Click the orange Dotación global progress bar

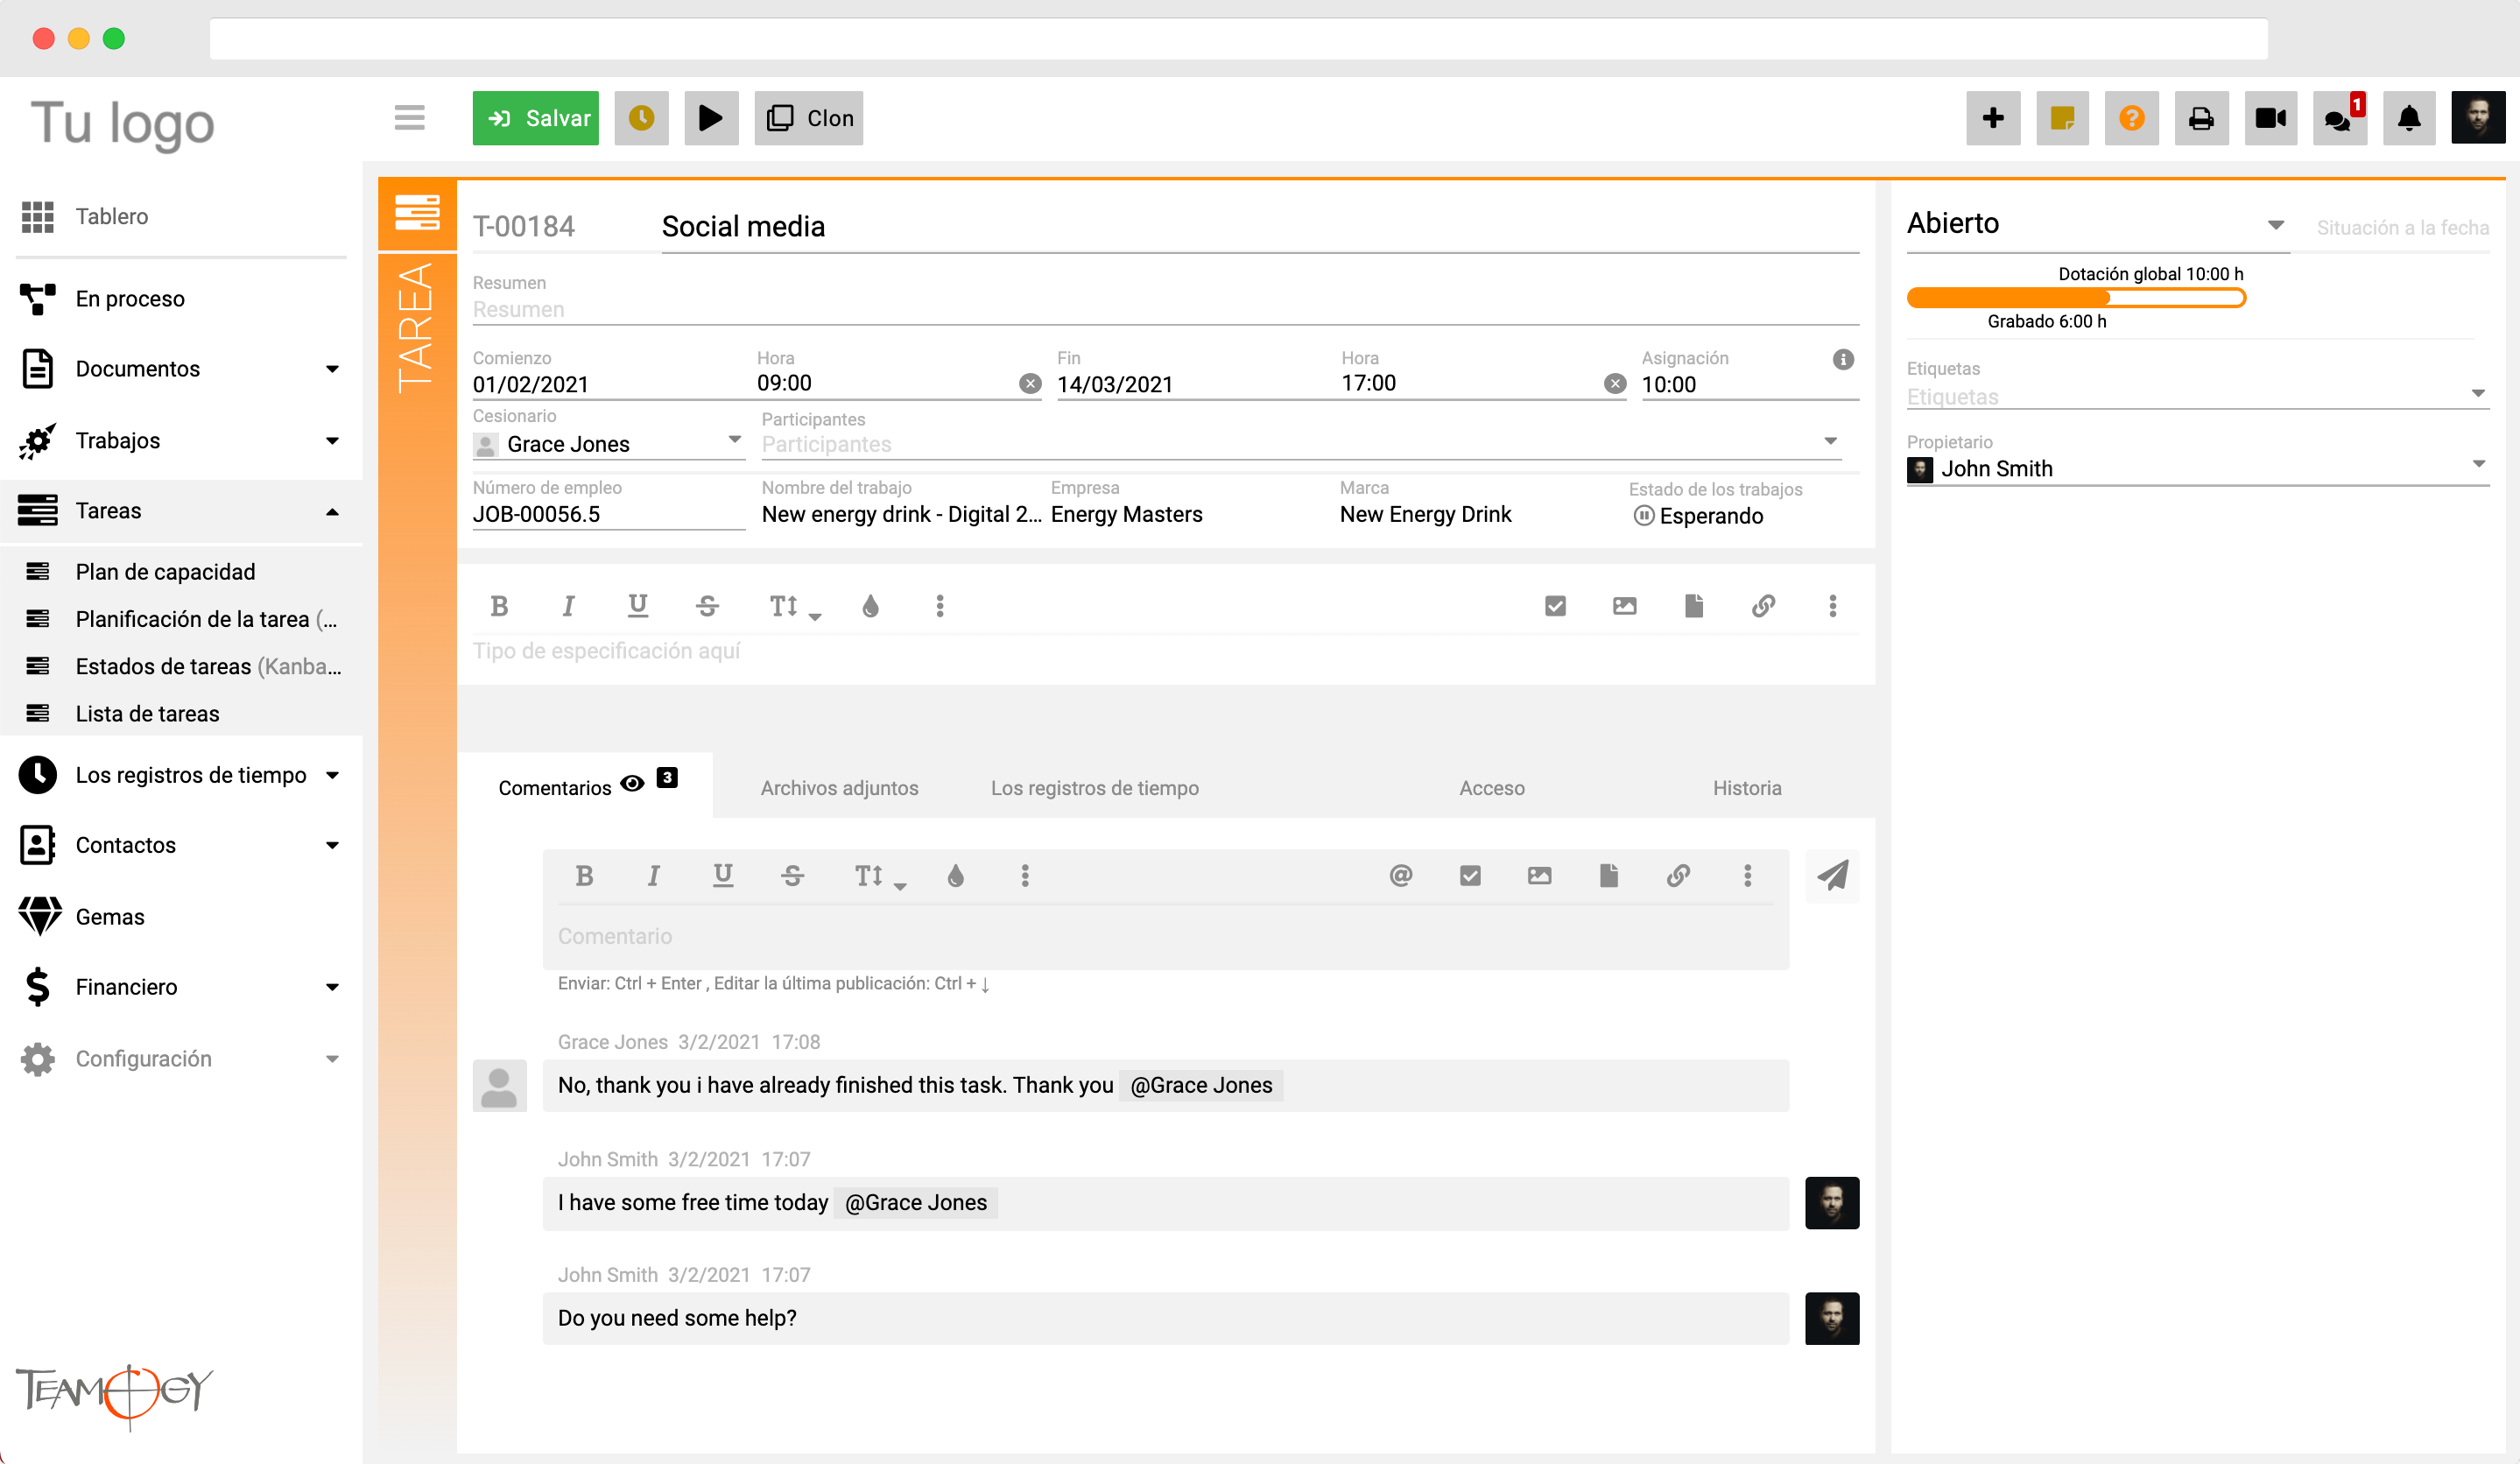[2075, 298]
